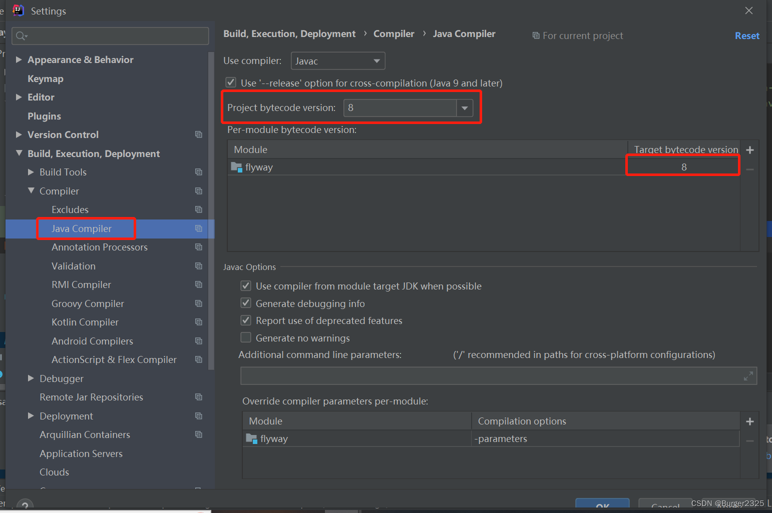Click the search magnifier icon in Settings

coord(21,36)
